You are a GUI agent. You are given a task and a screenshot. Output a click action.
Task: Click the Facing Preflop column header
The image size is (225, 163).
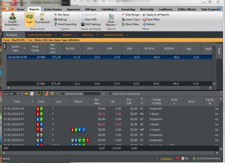point(157,101)
